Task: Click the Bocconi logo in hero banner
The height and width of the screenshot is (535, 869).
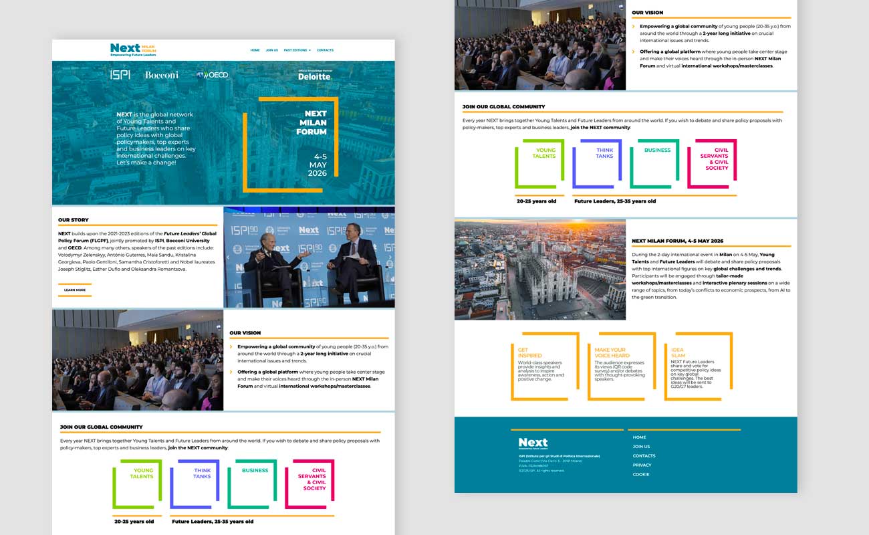Action: 162,75
